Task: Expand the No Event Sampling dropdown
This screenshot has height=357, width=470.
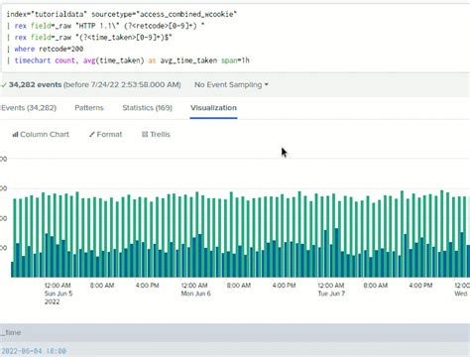Action: coord(231,84)
